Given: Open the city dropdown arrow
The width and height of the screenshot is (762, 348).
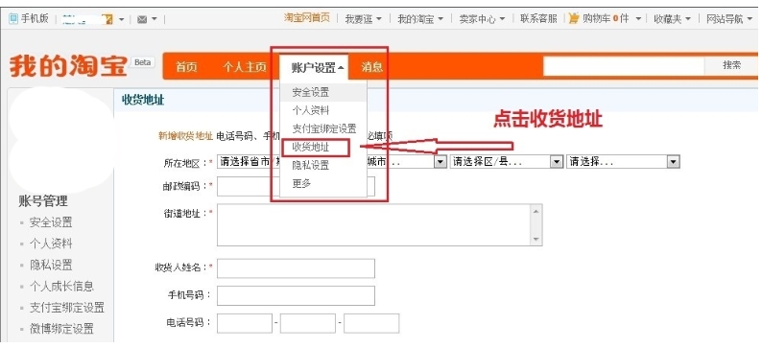Looking at the screenshot, I should [441, 162].
